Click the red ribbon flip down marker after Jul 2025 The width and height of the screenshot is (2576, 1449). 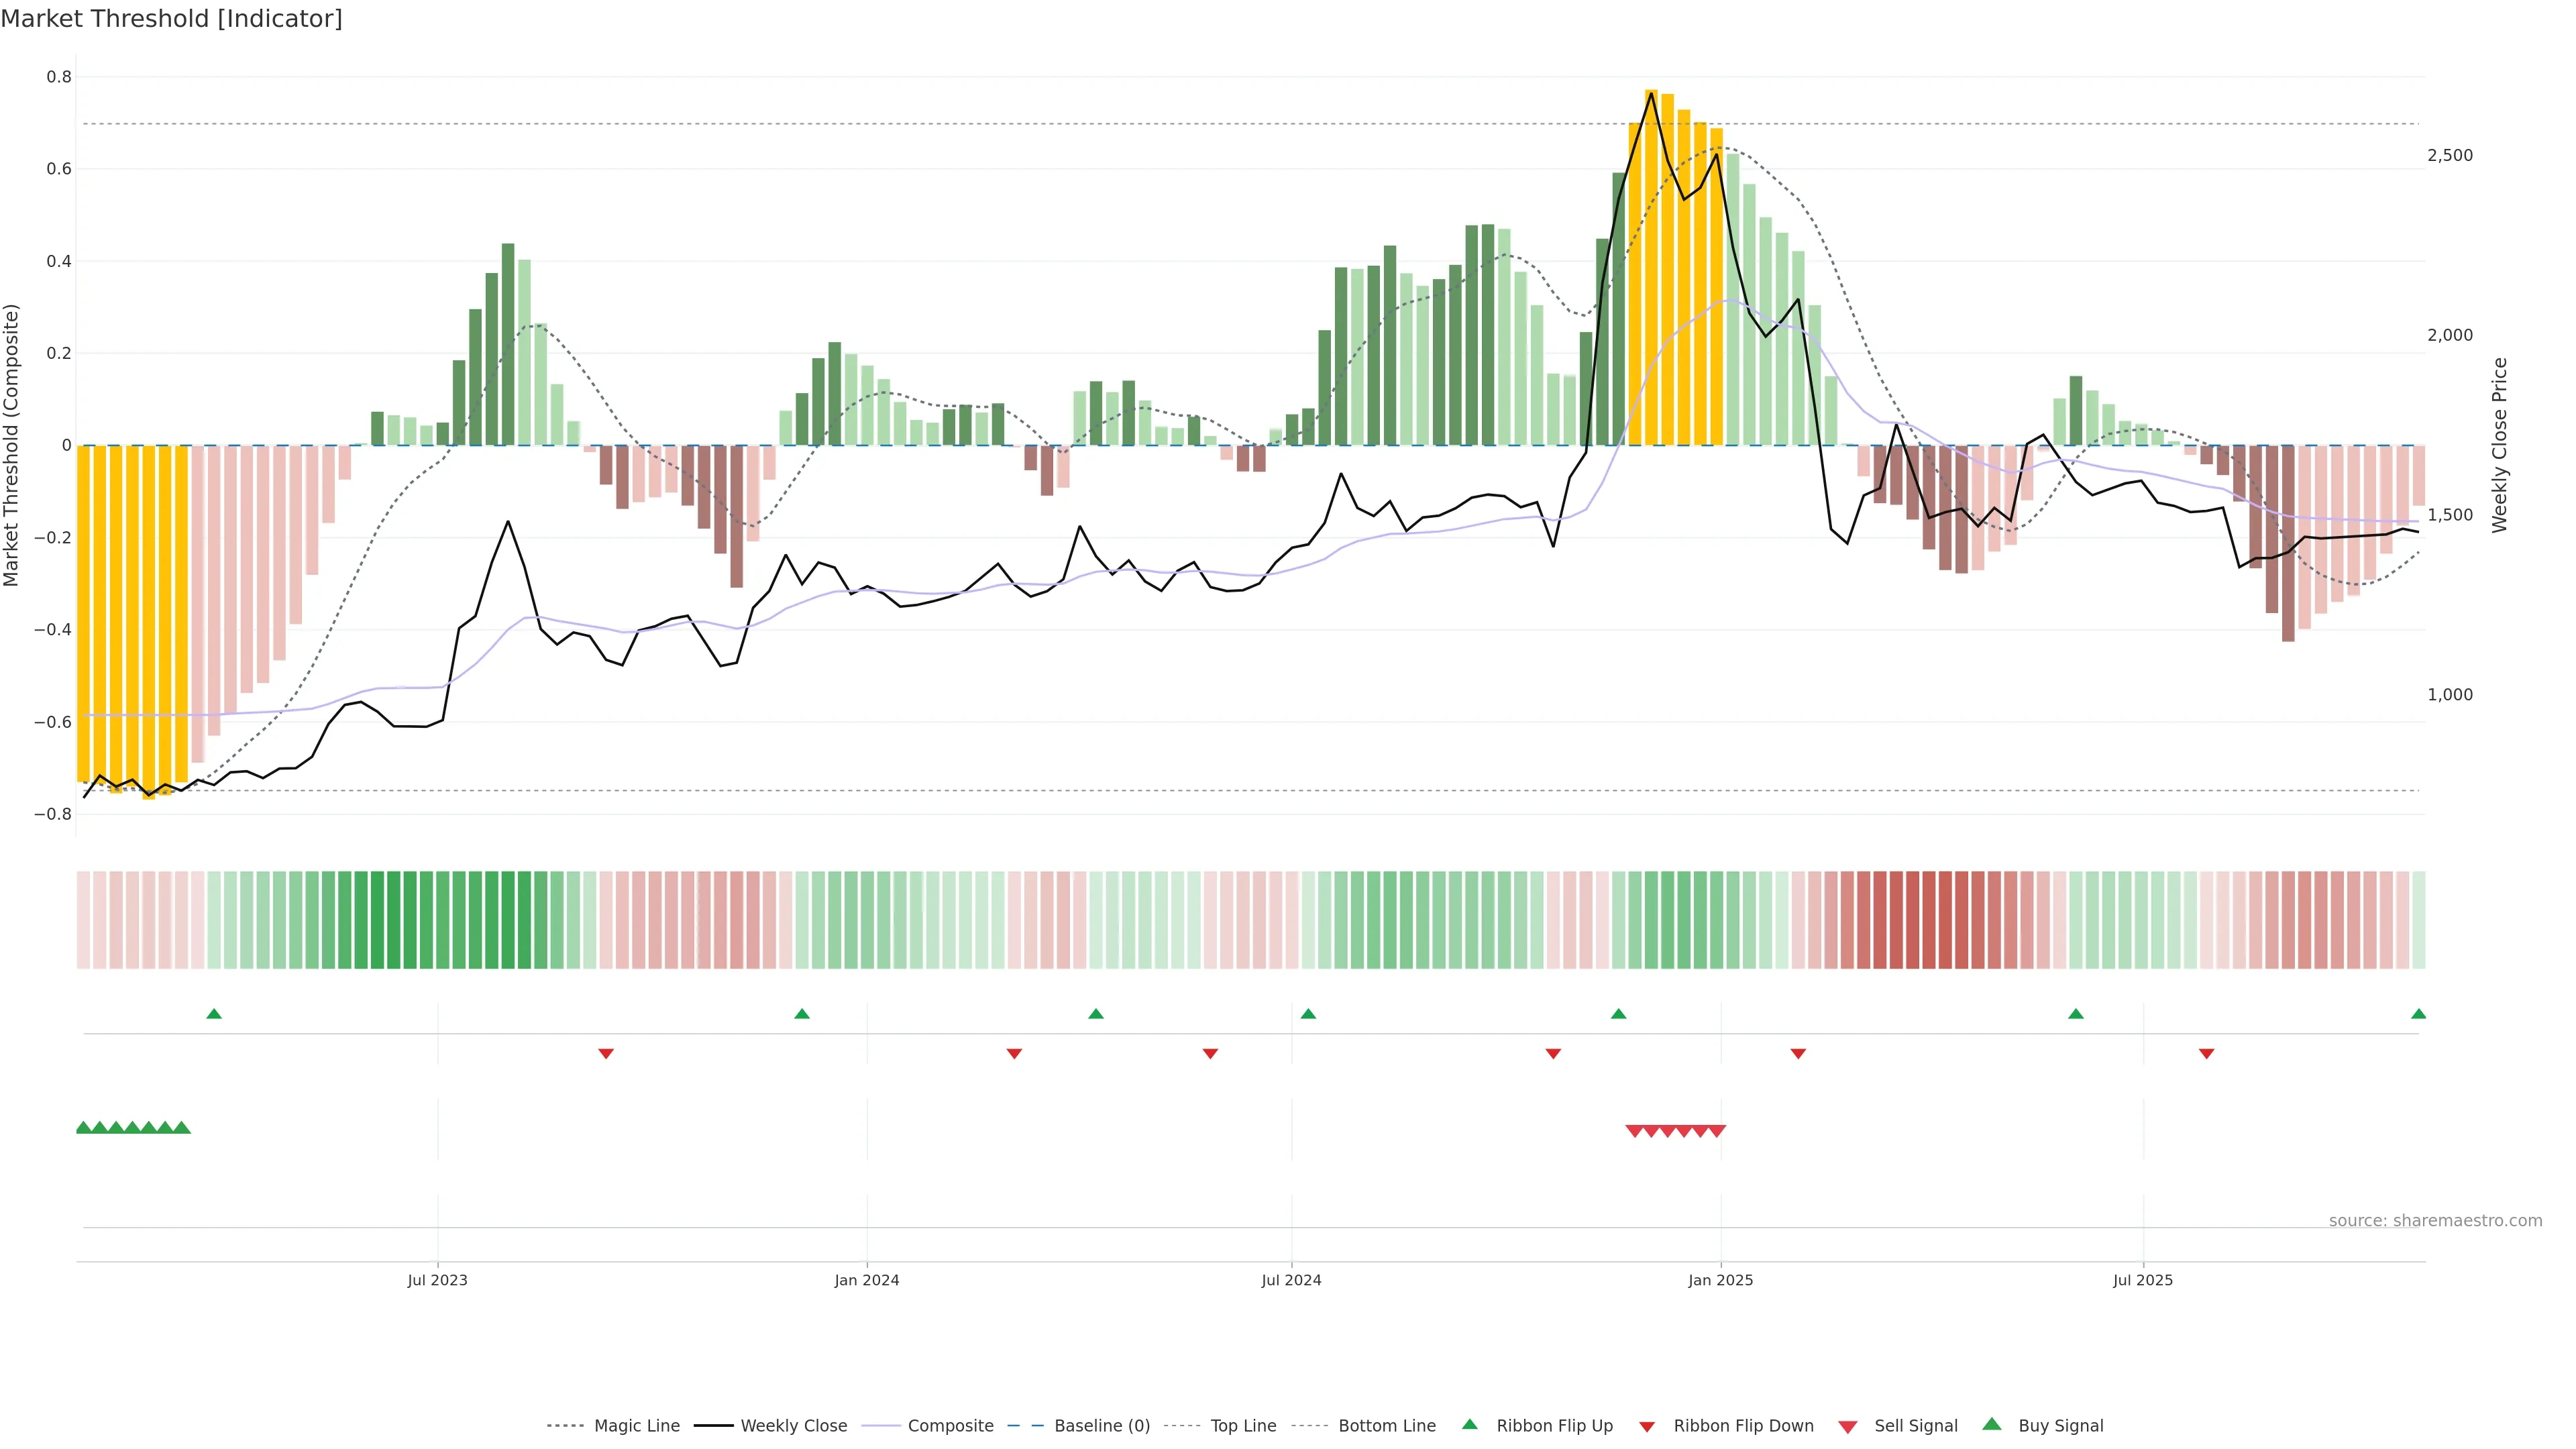(x=2206, y=1054)
